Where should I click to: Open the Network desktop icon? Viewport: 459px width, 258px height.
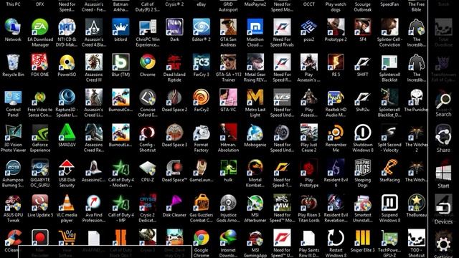pos(13,27)
